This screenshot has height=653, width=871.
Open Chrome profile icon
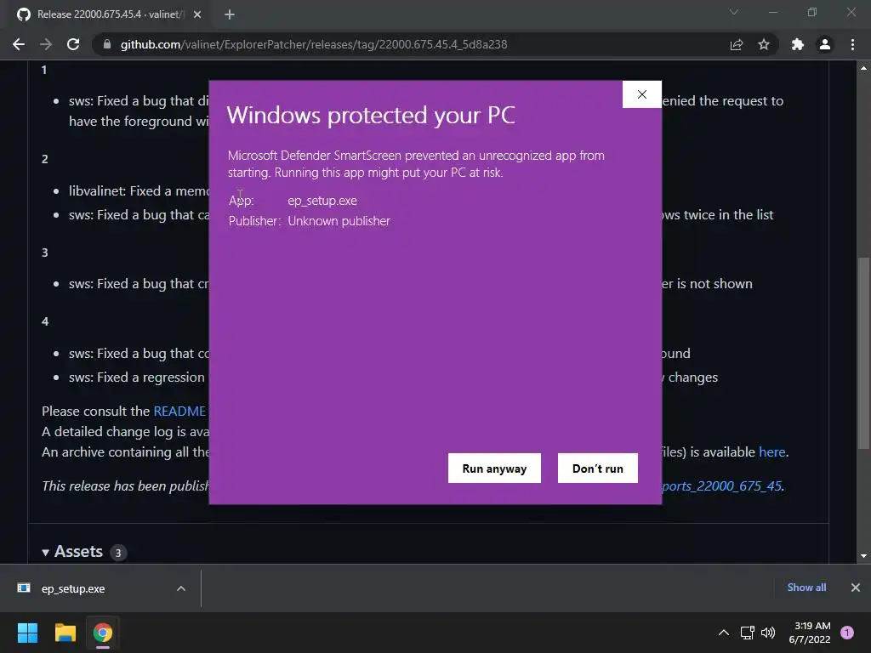[x=825, y=44]
